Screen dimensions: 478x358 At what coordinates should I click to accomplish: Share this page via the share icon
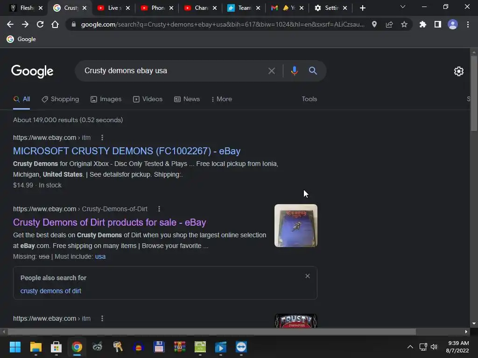pos(389,24)
